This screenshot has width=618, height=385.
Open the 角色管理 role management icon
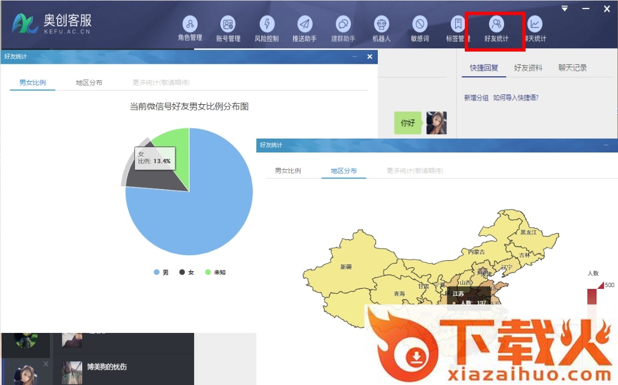(x=190, y=24)
